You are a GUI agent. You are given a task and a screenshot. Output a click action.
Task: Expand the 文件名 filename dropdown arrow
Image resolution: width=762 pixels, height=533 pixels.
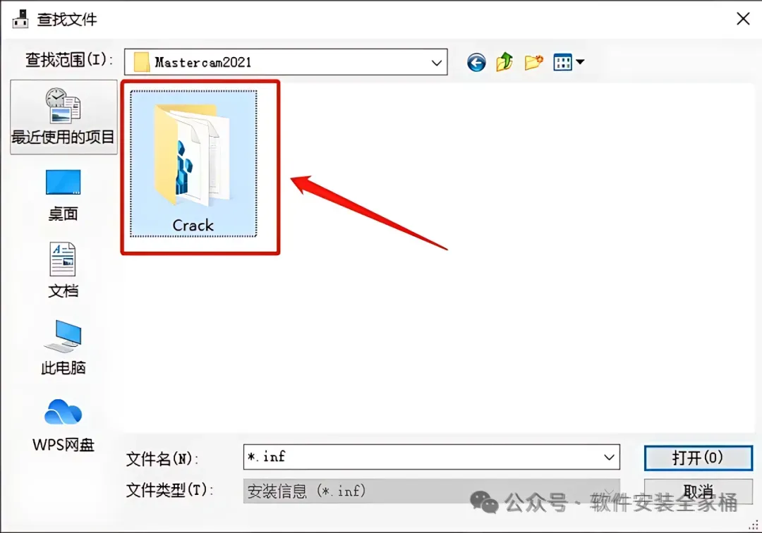(x=608, y=457)
